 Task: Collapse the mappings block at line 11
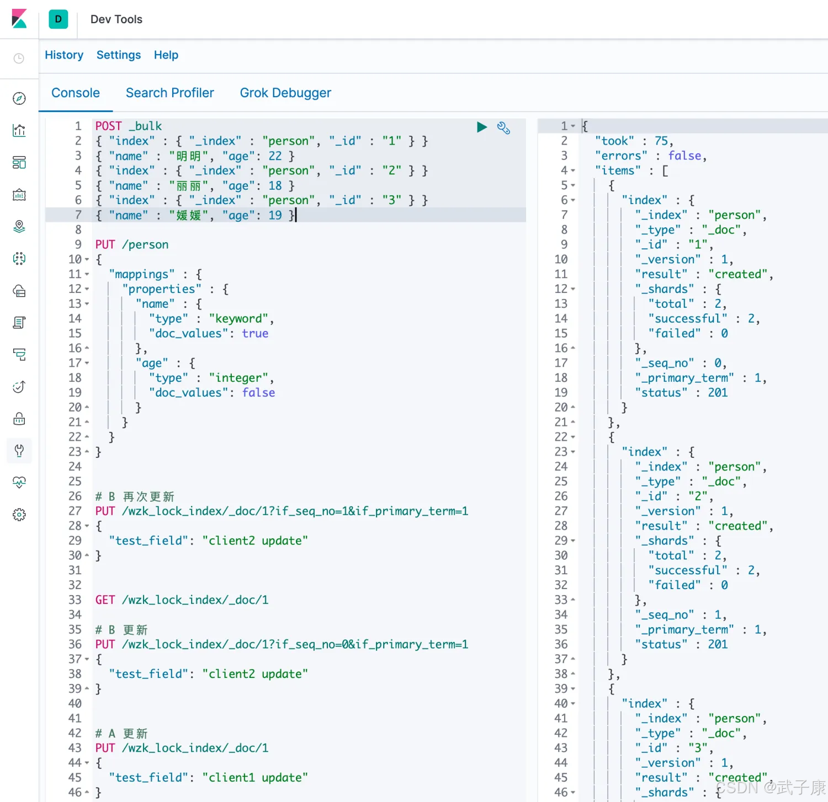(87, 274)
